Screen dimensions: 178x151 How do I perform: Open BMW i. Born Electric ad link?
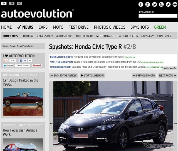(61, 57)
